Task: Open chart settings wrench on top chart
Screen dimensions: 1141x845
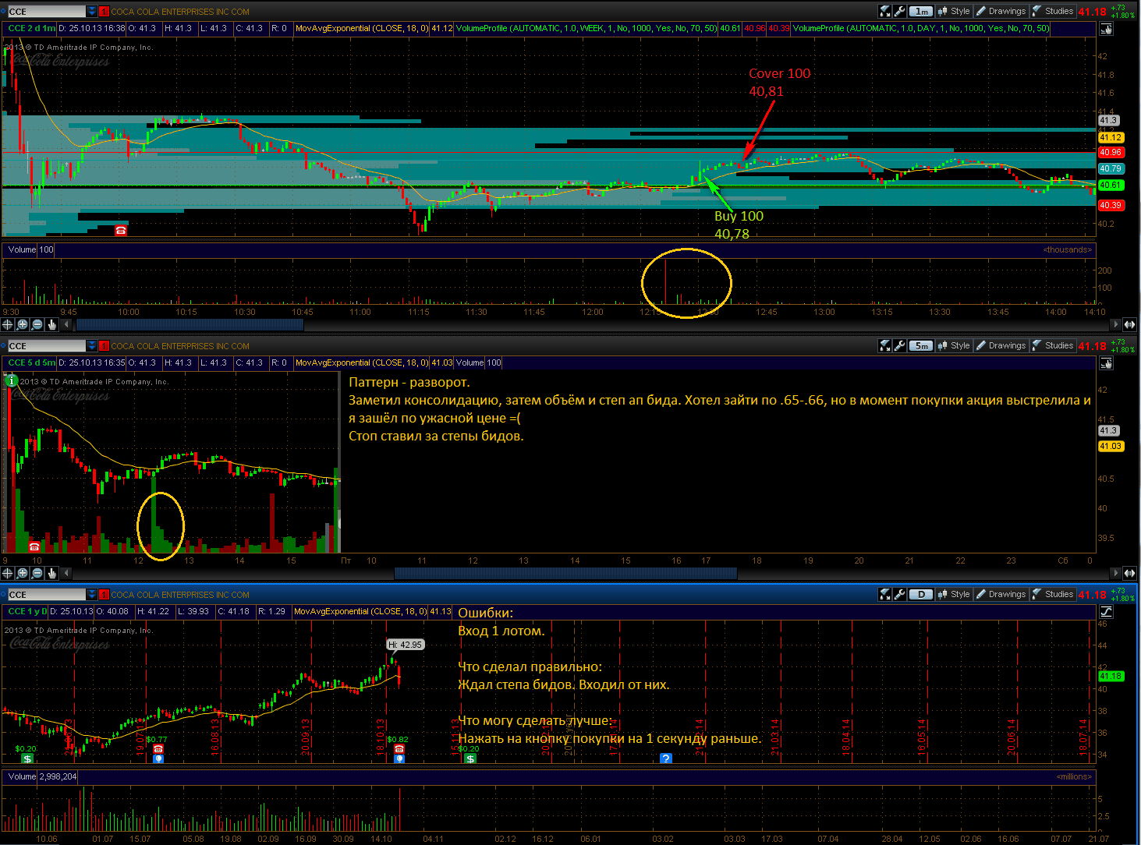Action: [x=899, y=11]
